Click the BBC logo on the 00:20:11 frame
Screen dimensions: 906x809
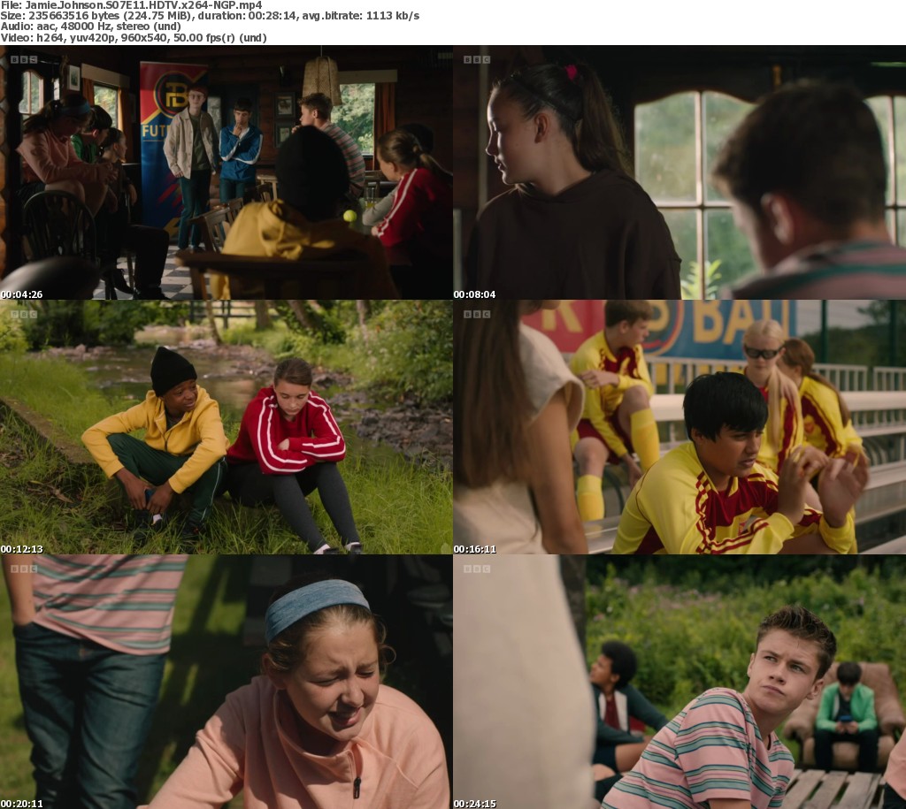(24, 569)
